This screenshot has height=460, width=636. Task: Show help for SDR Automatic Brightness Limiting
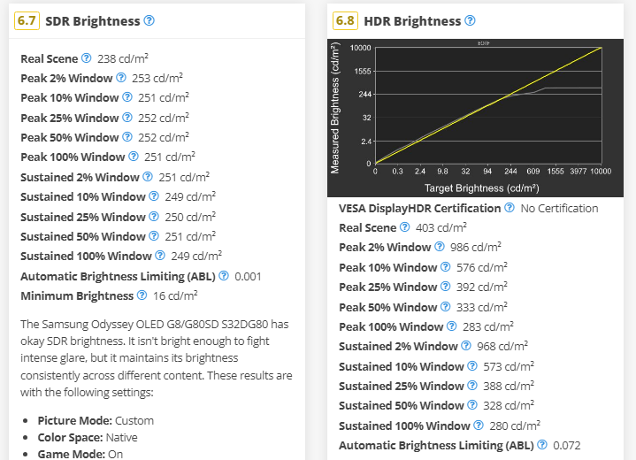(x=224, y=275)
